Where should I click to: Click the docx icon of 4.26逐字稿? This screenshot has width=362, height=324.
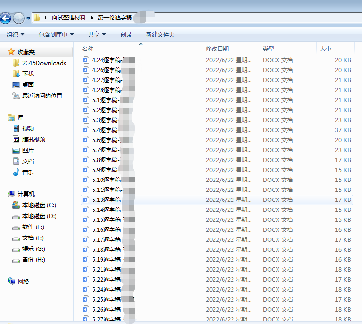click(85, 70)
